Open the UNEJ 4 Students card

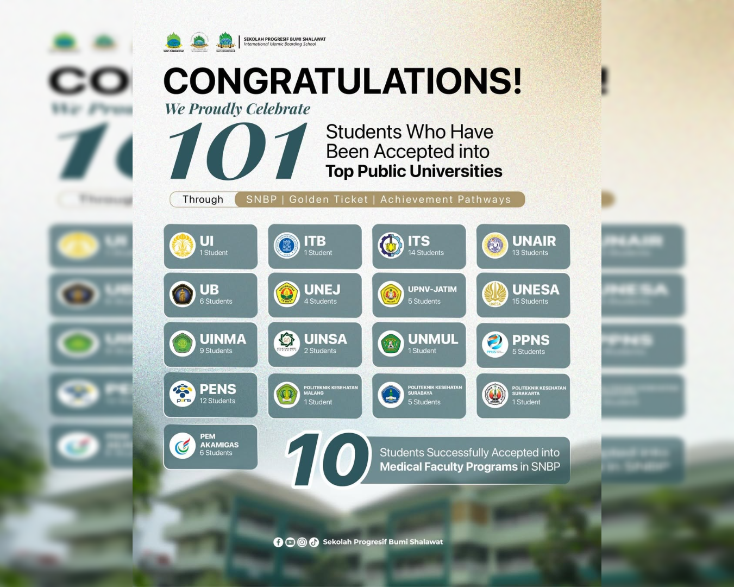315,295
